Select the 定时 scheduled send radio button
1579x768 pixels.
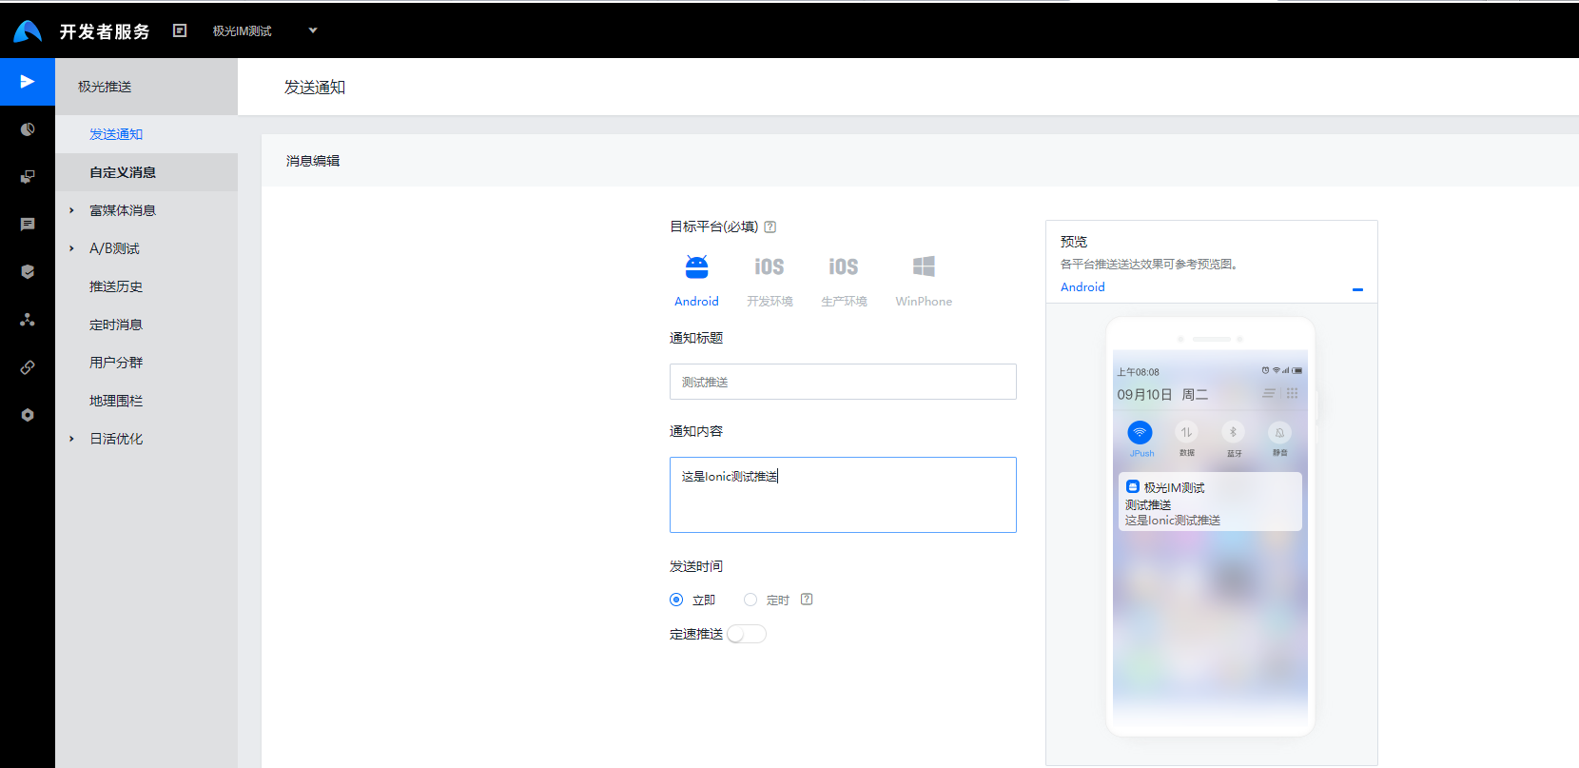coord(751,600)
